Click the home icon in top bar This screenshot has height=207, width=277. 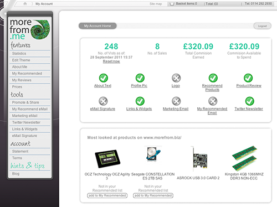(x=25, y=4)
